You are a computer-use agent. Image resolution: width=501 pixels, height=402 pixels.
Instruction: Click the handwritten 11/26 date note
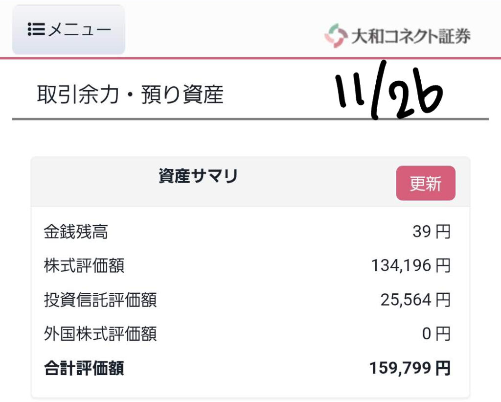pos(389,92)
